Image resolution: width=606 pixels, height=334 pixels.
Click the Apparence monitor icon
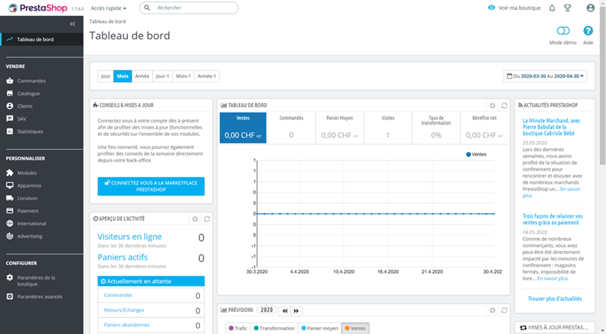click(x=10, y=185)
